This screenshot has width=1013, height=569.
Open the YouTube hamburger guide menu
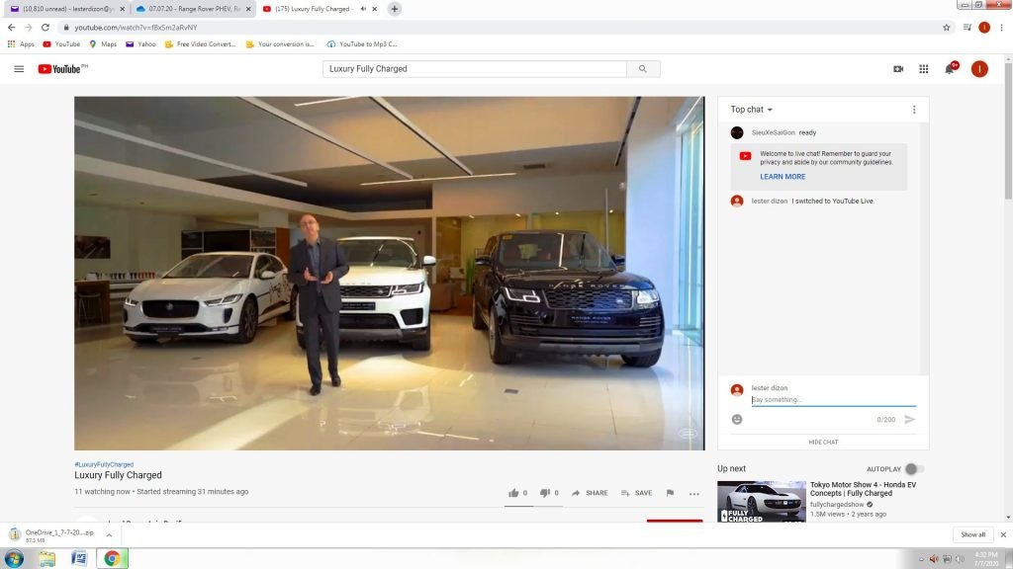19,69
